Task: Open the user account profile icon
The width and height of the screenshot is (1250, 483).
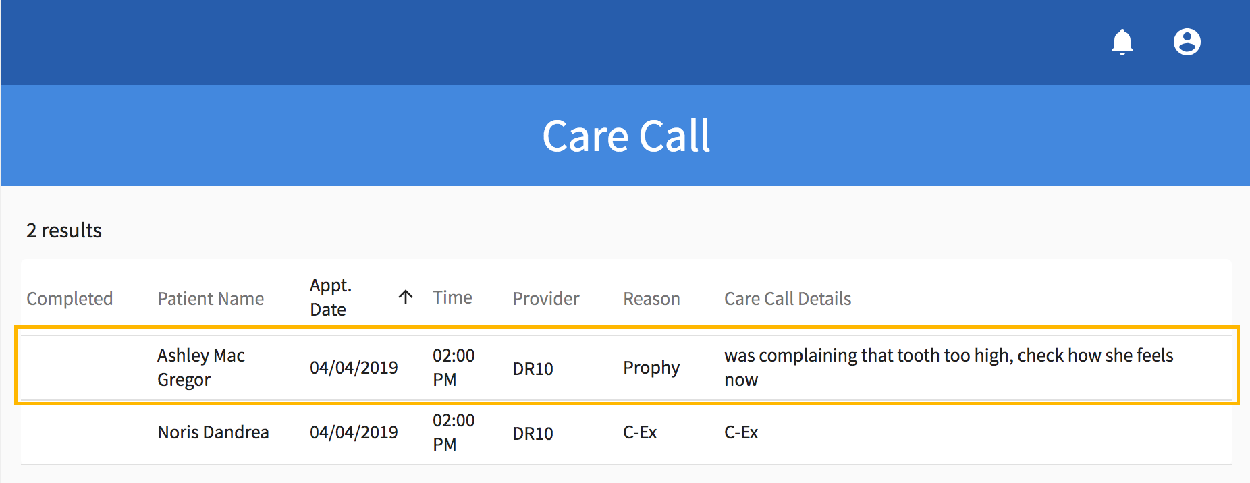Action: click(1187, 42)
